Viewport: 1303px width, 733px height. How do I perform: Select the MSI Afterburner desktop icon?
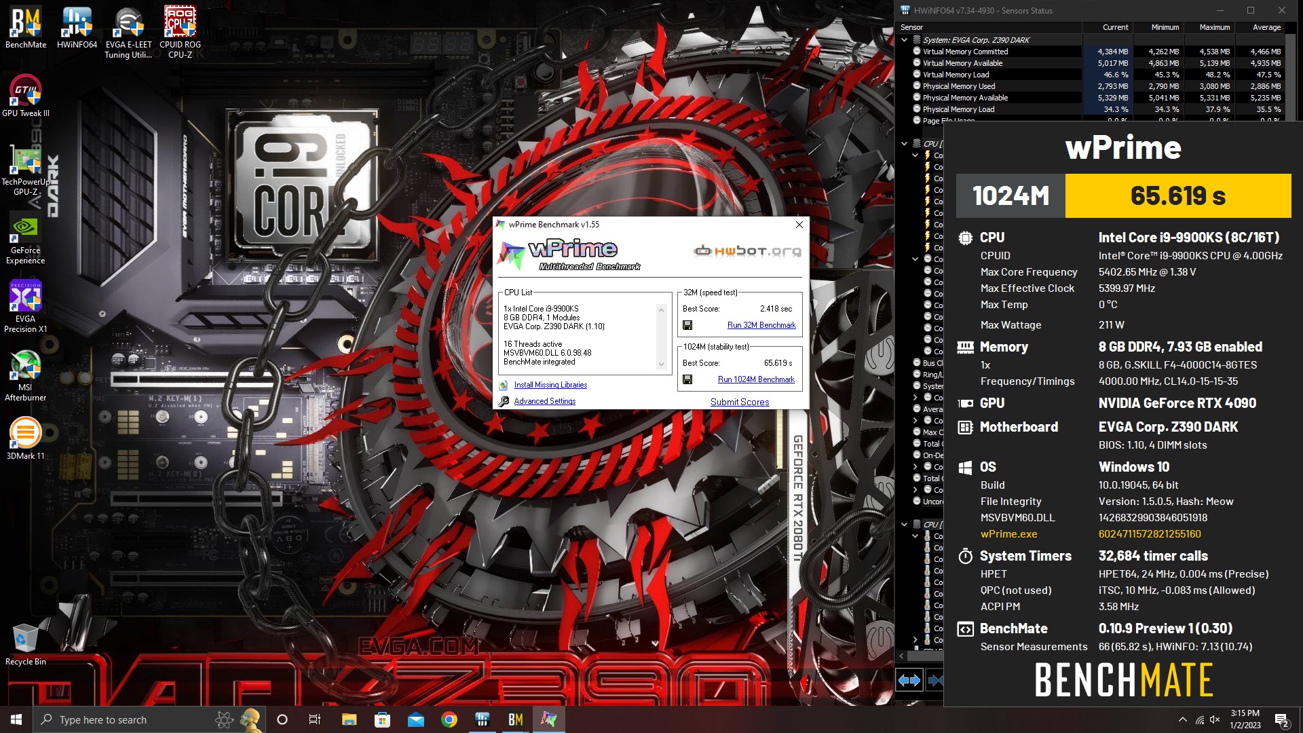coord(26,375)
